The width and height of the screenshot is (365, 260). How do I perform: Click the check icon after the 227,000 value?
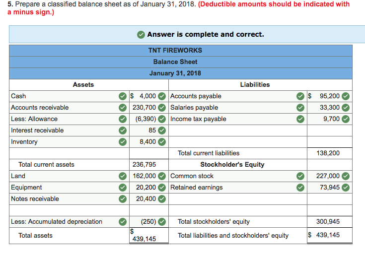pos(346,176)
